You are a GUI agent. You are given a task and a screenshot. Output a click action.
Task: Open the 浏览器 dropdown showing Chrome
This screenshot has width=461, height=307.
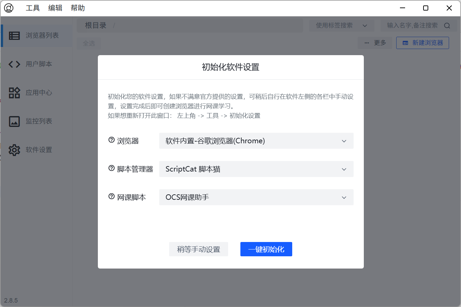[256, 141]
